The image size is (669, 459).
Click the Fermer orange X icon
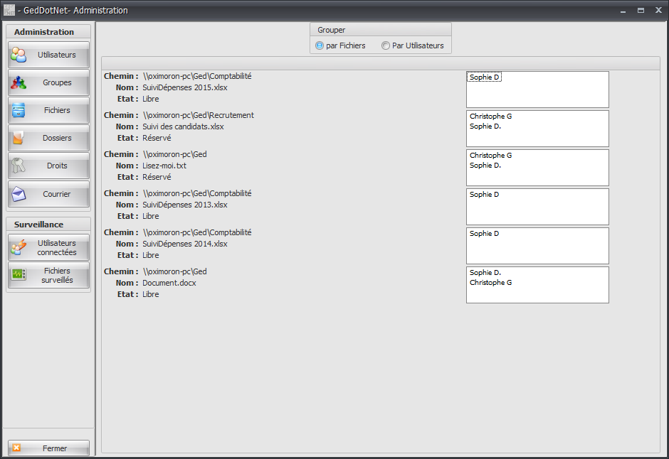16,448
